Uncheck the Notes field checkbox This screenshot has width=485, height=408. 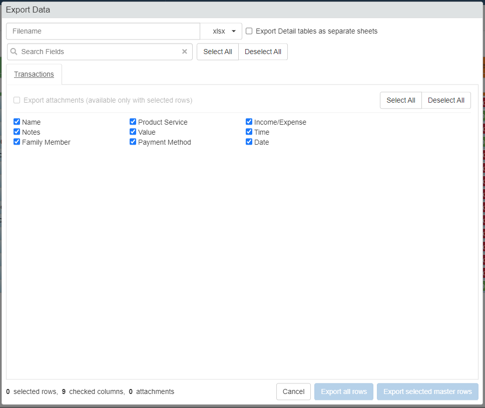[17, 132]
